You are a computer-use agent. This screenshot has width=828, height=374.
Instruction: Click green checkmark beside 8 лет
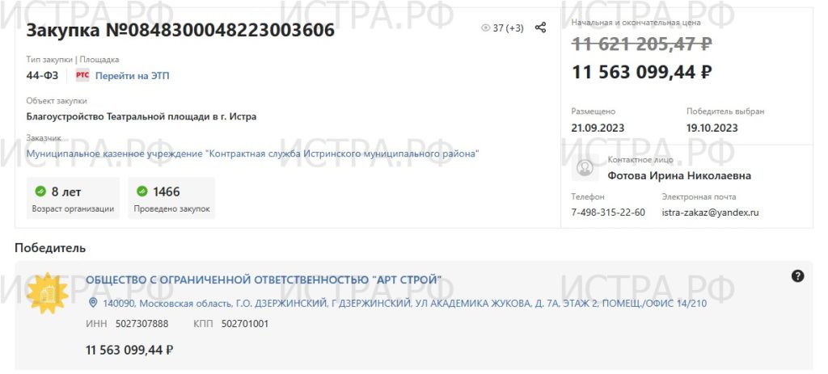coord(40,191)
